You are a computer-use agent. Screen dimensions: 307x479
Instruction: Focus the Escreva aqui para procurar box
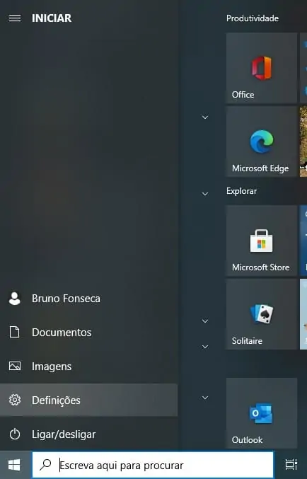(153, 465)
